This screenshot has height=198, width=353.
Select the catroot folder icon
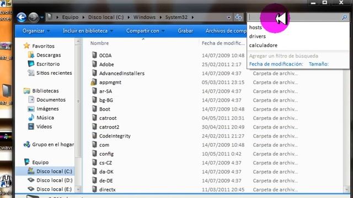click(x=94, y=118)
